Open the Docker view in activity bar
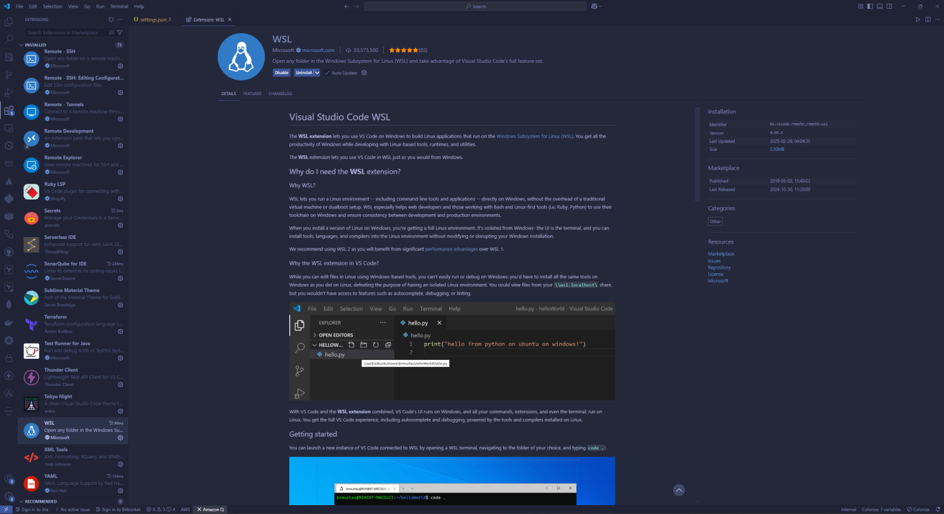This screenshot has width=944, height=514. click(x=9, y=323)
